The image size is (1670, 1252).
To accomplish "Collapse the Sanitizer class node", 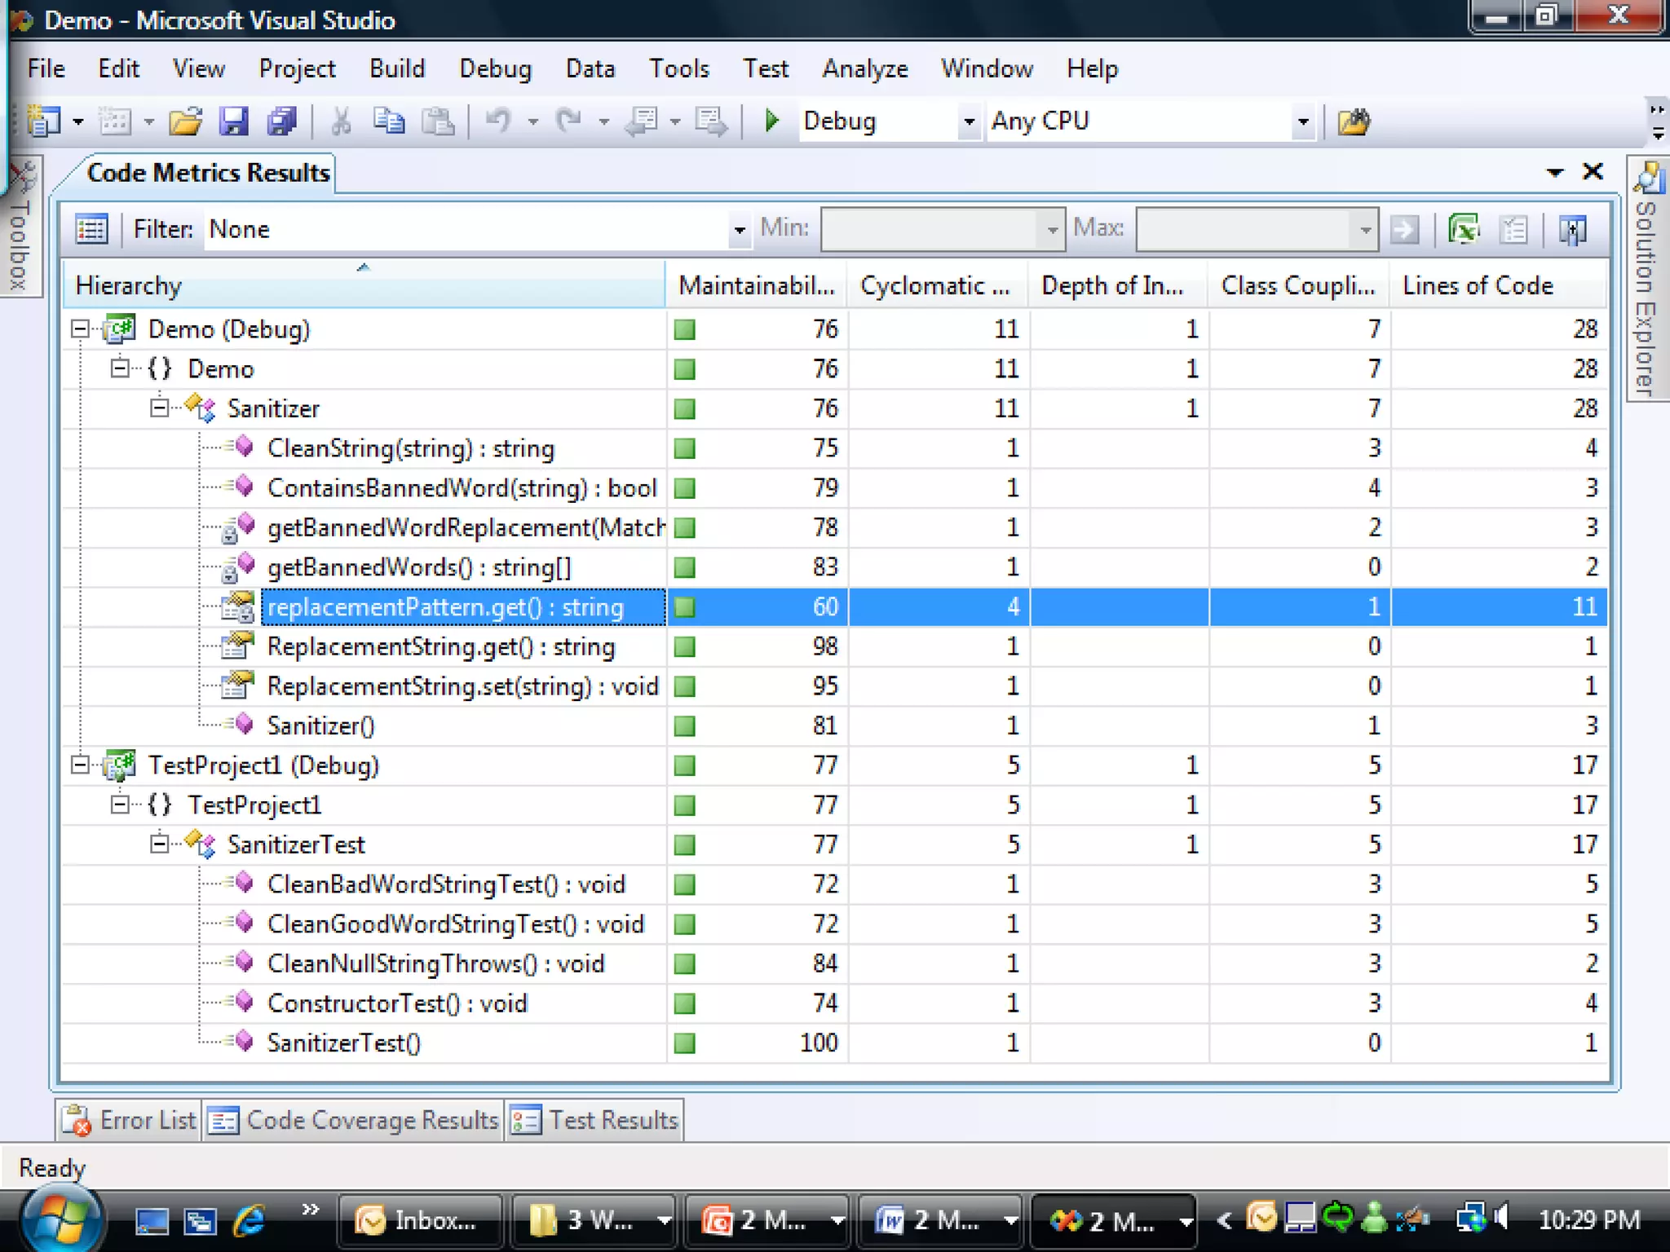I will (160, 408).
